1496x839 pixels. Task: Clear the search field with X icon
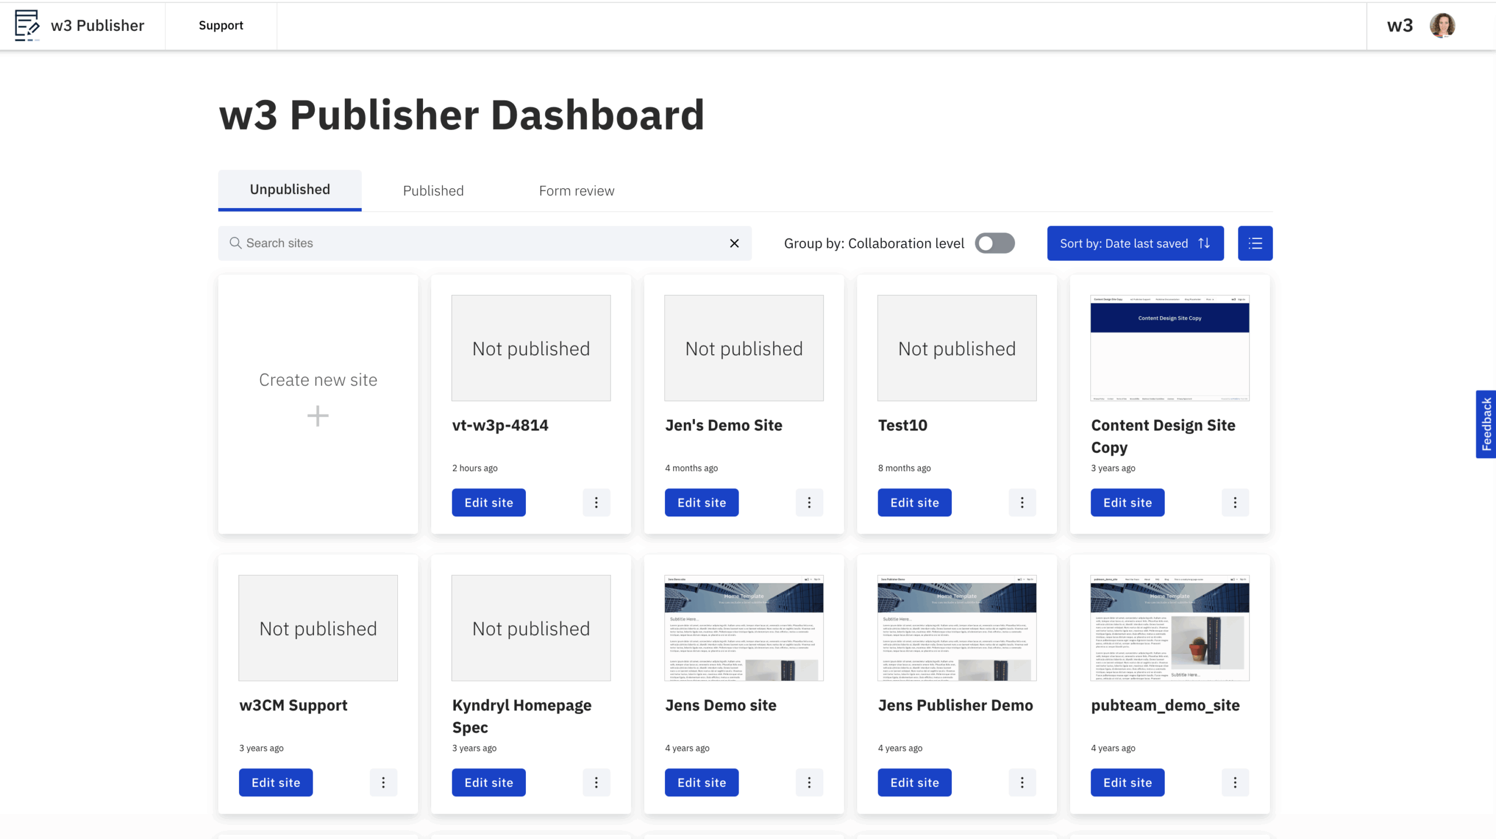click(x=735, y=243)
